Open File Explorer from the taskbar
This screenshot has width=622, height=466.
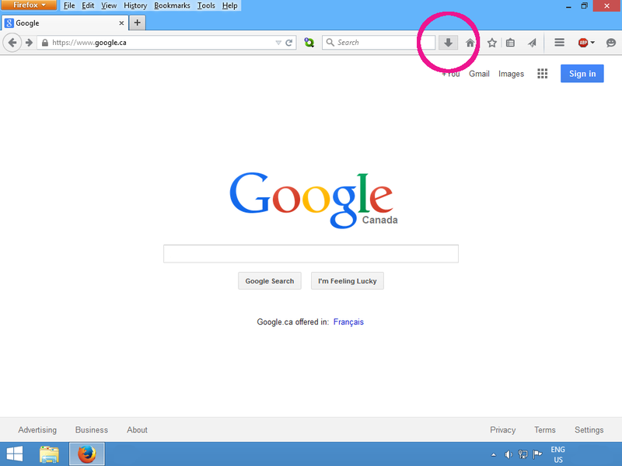coord(49,454)
